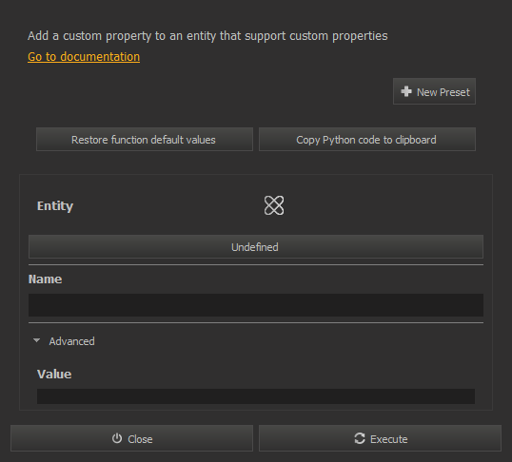Close the custom property dialog
The image size is (512, 462).
(131, 438)
